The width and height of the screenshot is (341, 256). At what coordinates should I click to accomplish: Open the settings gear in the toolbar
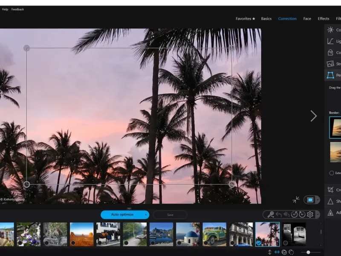[x=310, y=215]
